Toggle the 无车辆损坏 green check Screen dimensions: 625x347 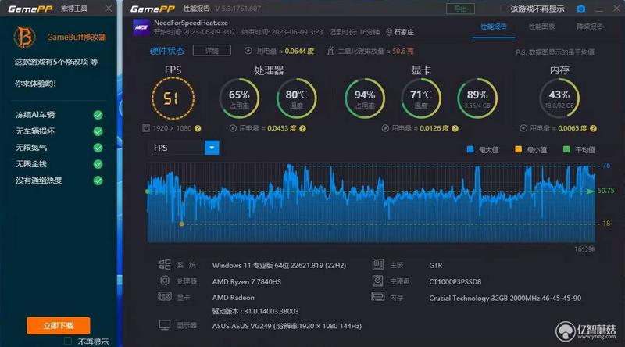(98, 131)
